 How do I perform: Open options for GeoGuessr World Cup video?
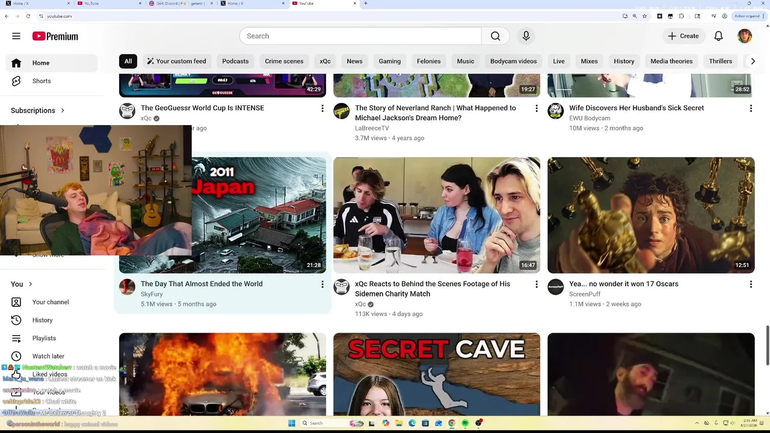point(322,108)
